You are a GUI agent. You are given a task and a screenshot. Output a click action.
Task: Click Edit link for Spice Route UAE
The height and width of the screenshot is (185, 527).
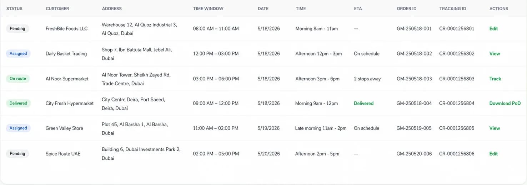(x=493, y=154)
